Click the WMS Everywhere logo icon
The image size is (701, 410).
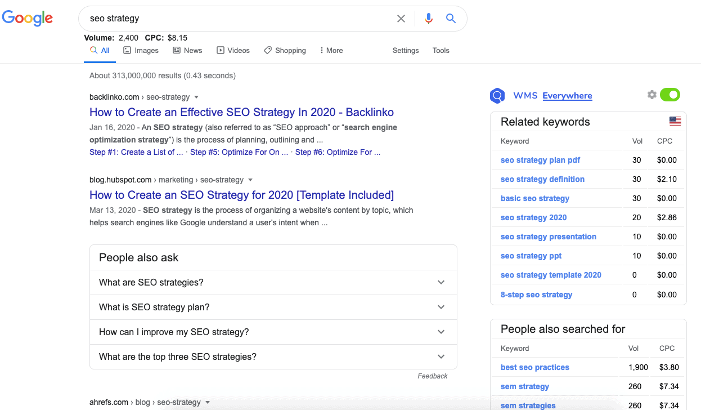point(497,96)
